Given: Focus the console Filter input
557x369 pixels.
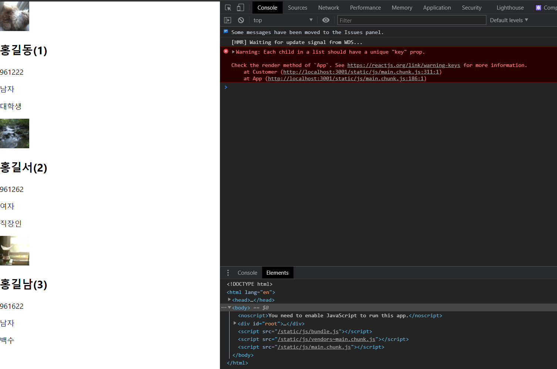Looking at the screenshot, I should (x=412, y=20).
